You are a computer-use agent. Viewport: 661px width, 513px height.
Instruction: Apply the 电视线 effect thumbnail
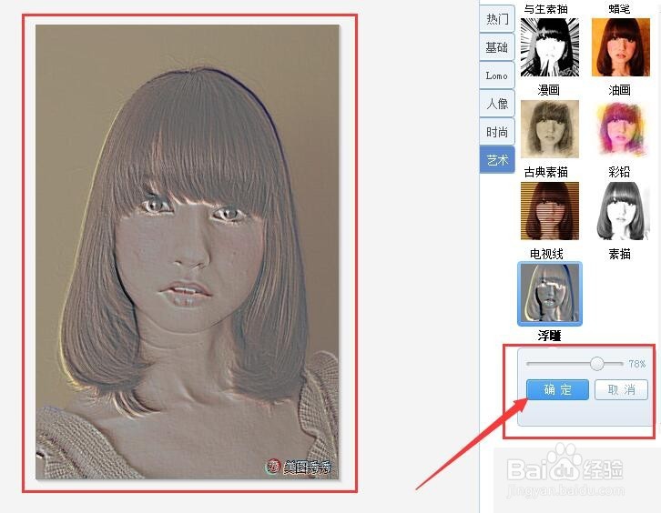point(550,211)
